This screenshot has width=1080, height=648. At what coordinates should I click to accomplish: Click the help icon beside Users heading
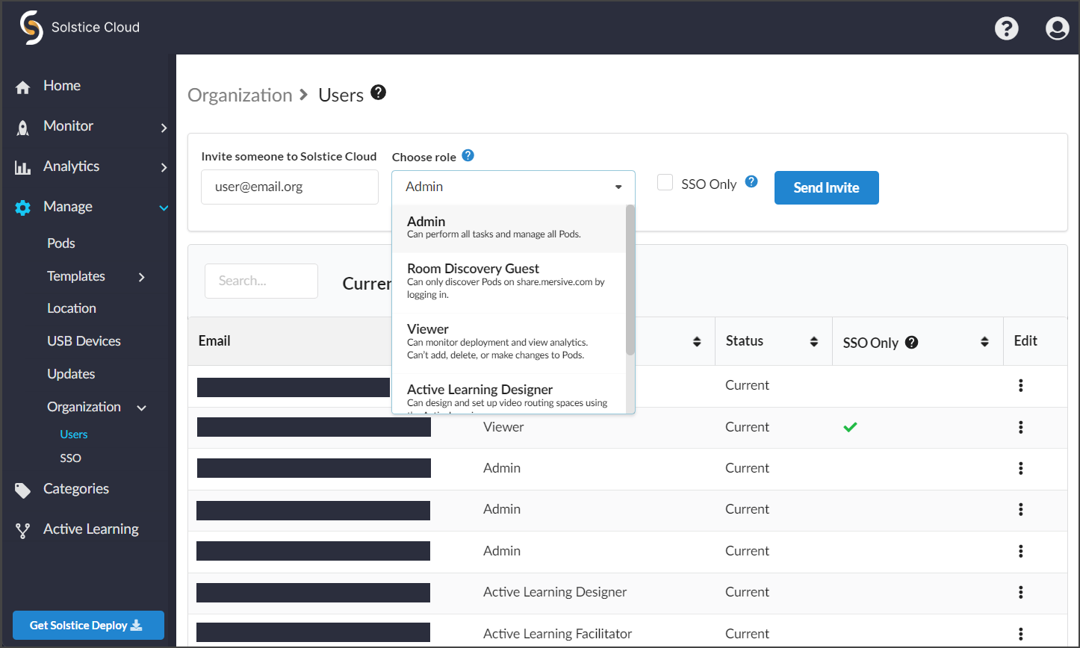379,93
